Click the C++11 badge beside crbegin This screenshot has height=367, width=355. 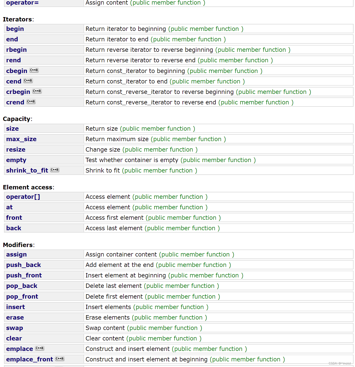37,91
